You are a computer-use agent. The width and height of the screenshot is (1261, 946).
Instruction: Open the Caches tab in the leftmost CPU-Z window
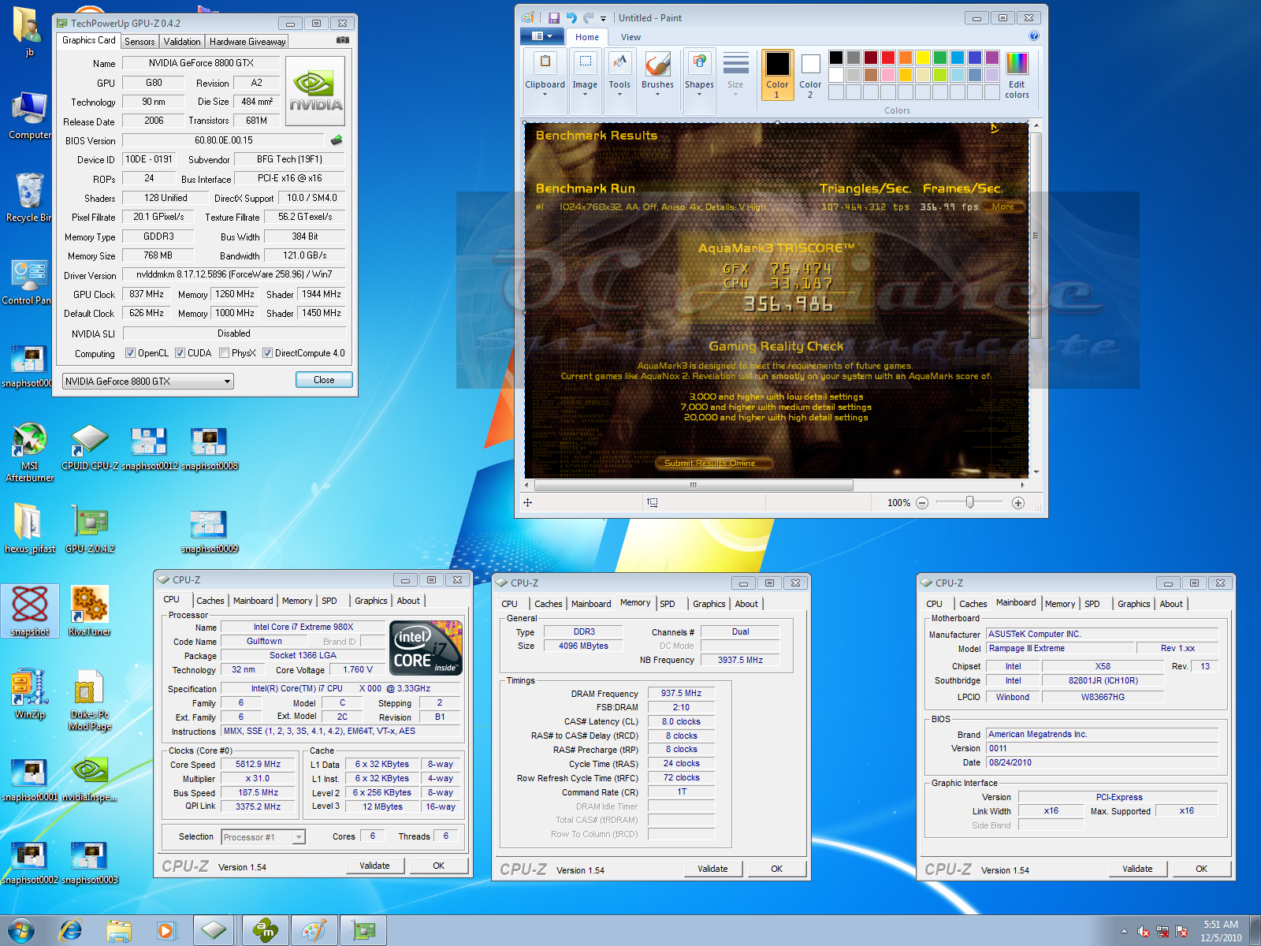tap(210, 601)
